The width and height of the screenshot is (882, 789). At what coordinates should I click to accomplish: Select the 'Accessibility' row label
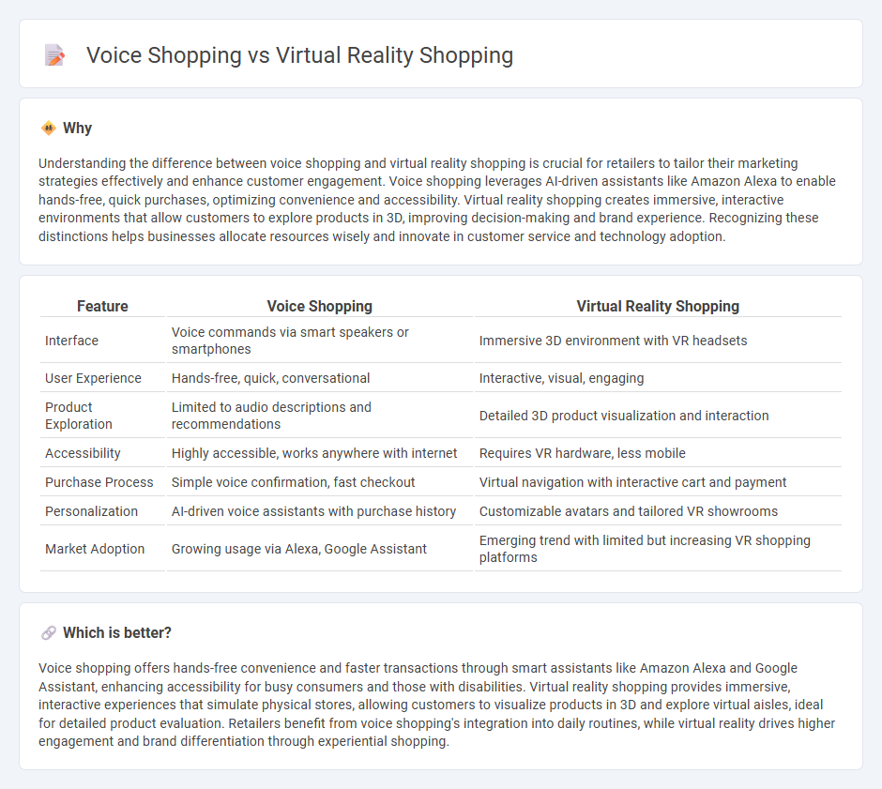click(83, 453)
